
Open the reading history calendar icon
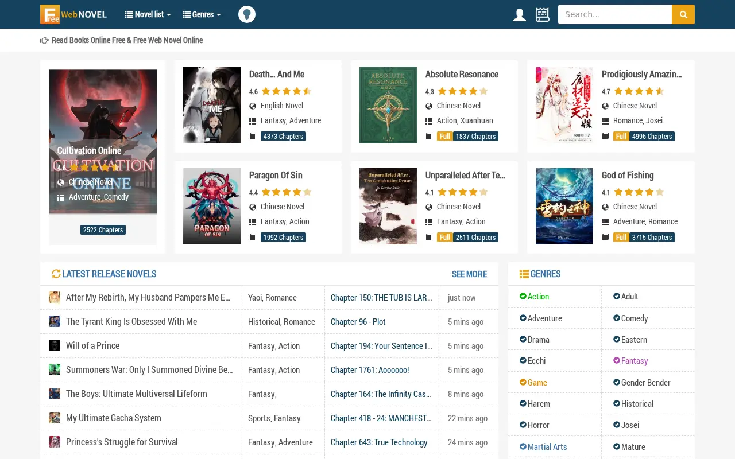pos(543,14)
